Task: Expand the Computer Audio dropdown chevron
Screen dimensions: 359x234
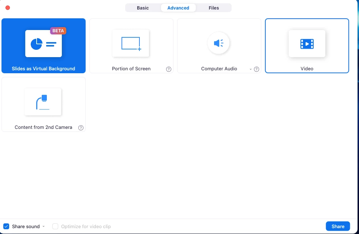Action: pyautogui.click(x=250, y=69)
